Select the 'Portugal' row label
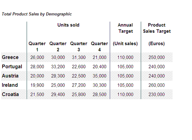192x140 pixels. coord(12,67)
